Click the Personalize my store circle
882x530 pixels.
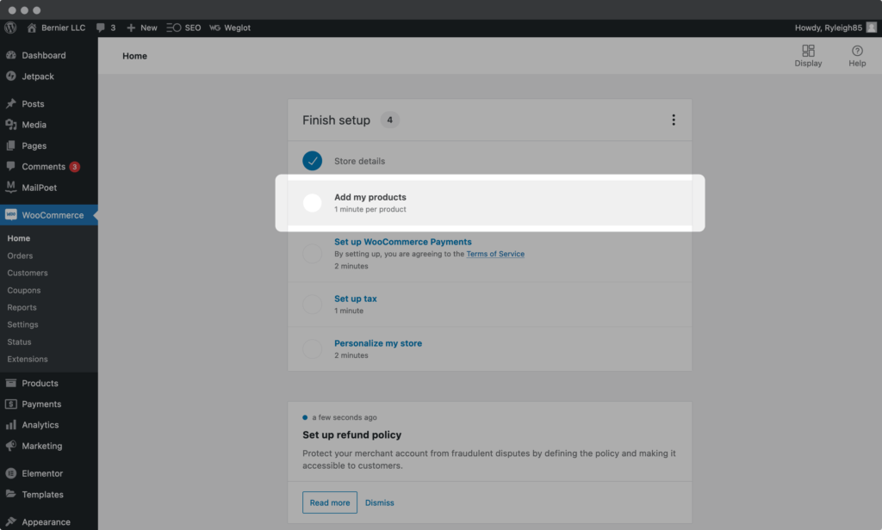point(313,348)
